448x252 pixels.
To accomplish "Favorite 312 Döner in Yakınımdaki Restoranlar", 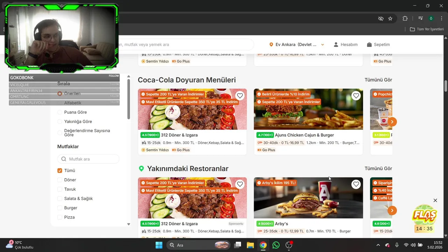I will pos(240,184).
